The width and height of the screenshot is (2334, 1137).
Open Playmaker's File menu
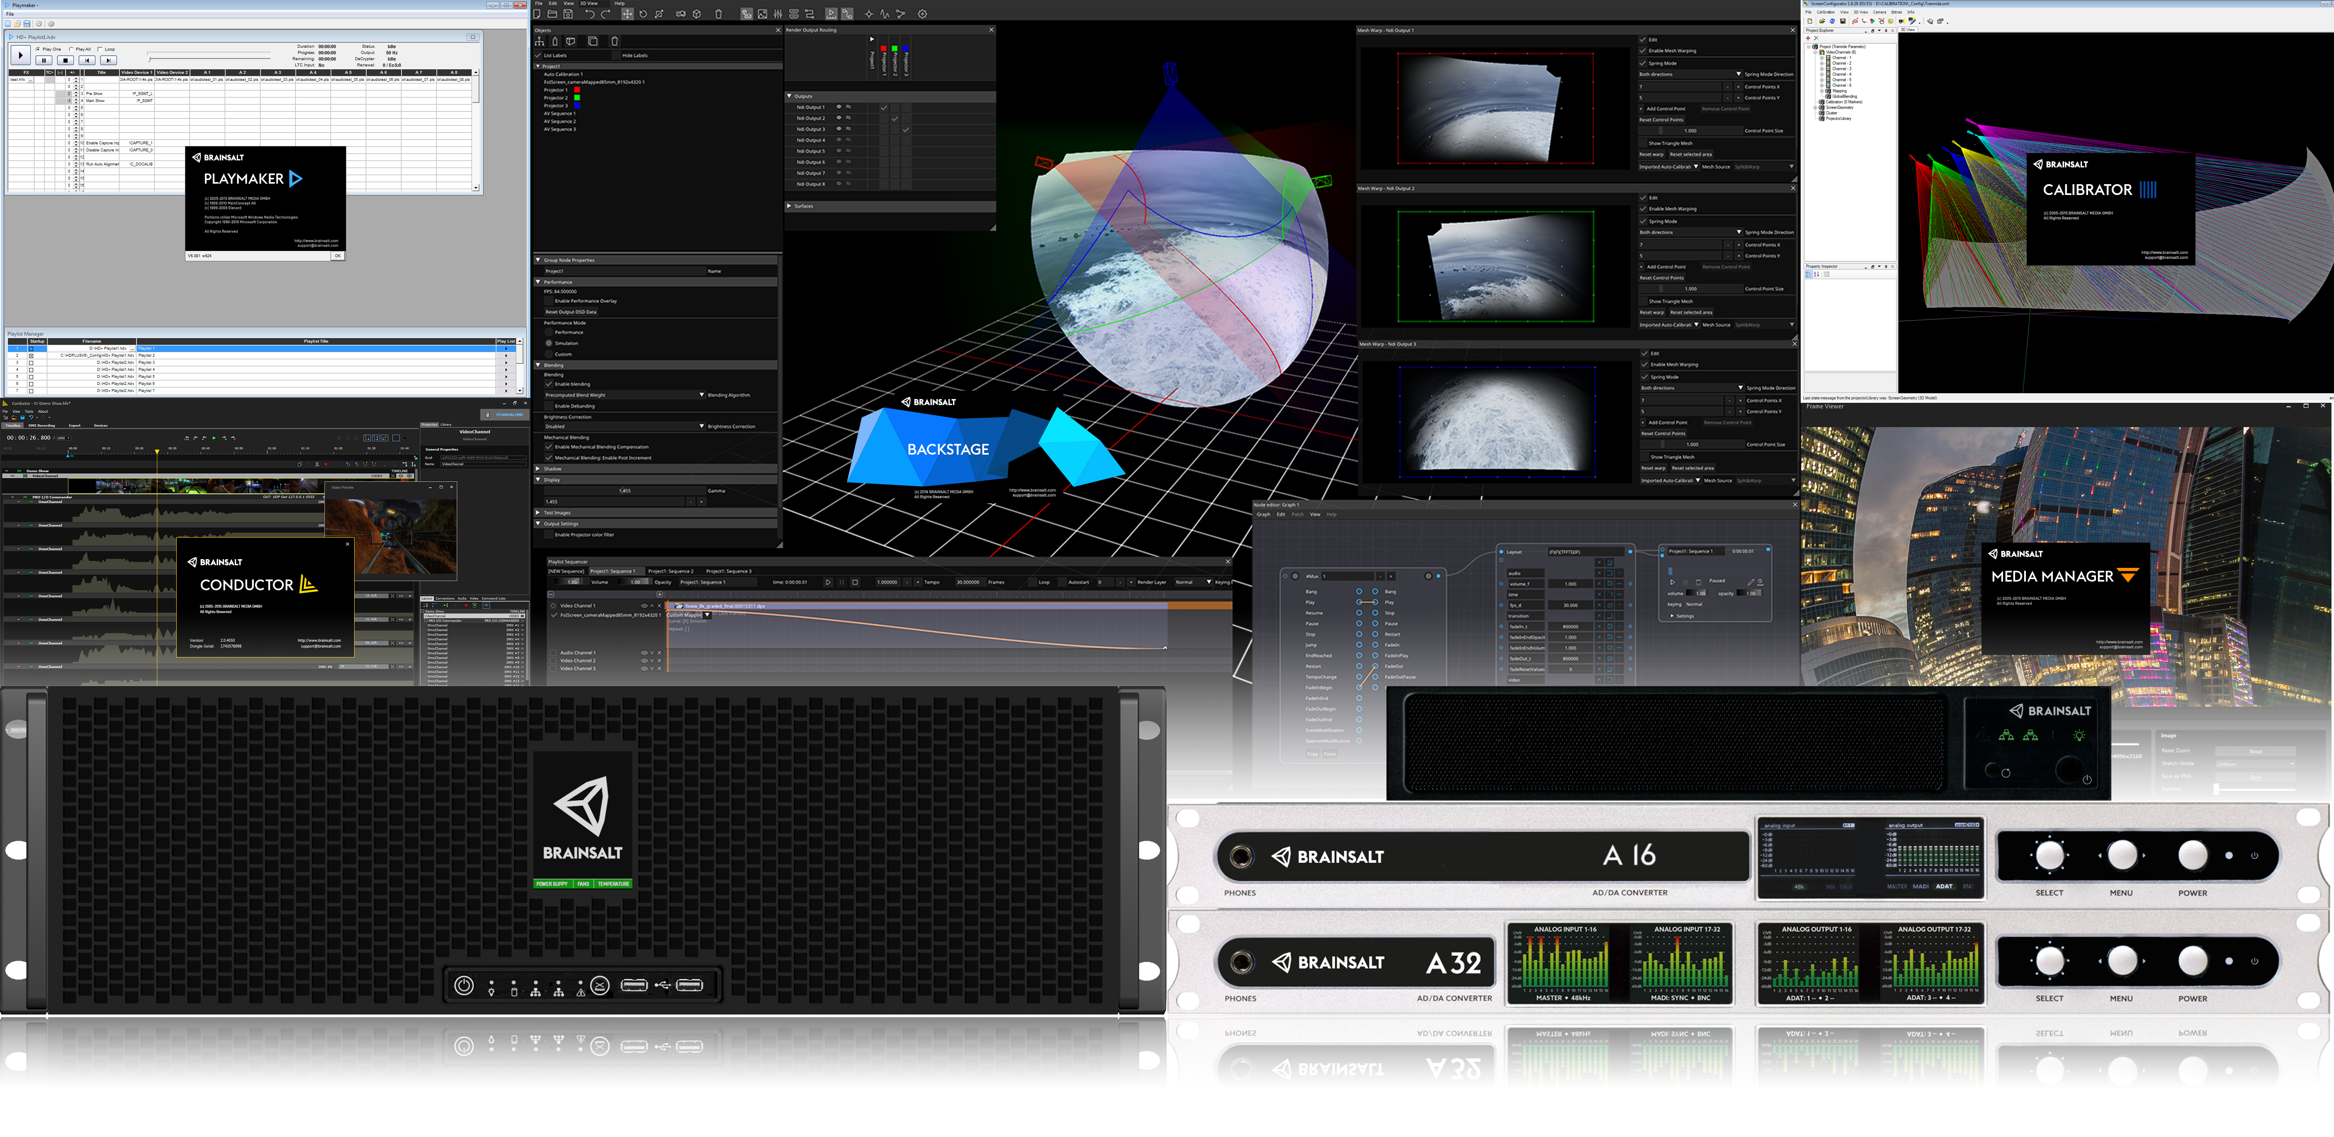pyautogui.click(x=10, y=14)
